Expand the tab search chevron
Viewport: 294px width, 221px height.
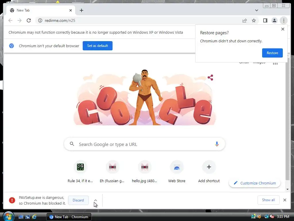point(257,10)
